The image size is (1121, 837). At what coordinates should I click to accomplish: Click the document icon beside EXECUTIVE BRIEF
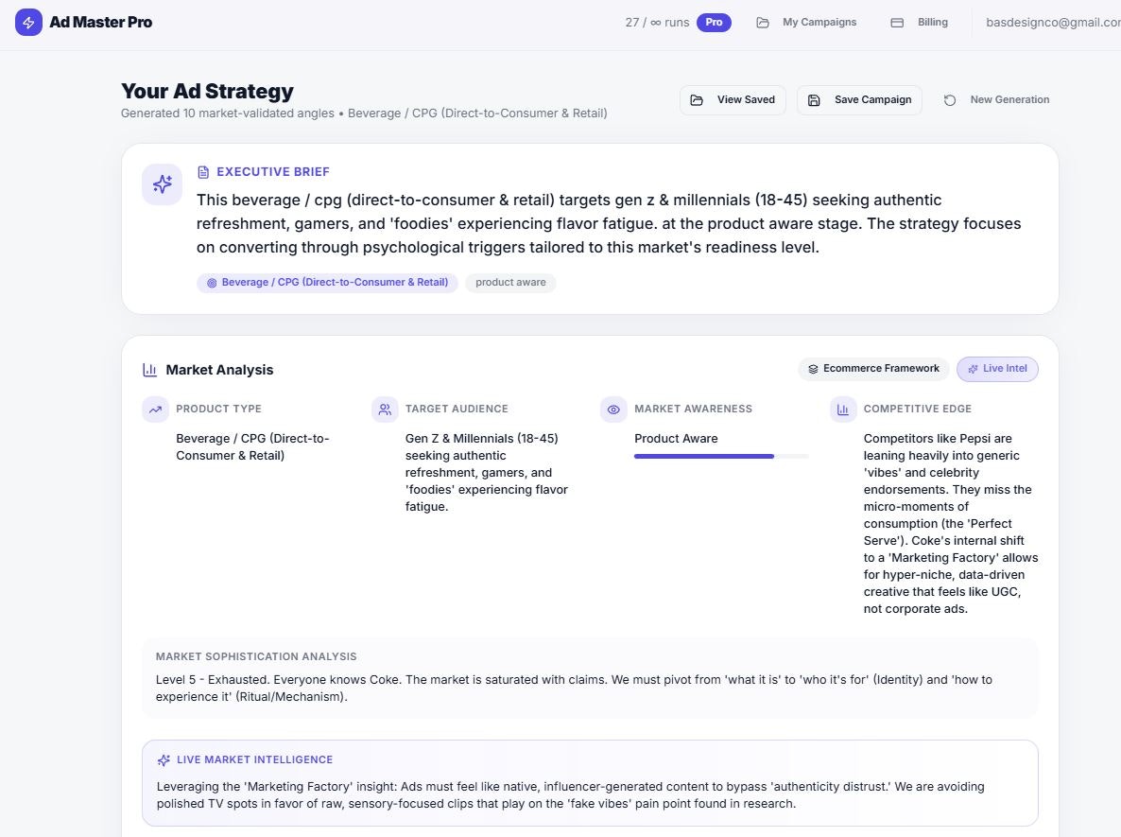point(203,171)
